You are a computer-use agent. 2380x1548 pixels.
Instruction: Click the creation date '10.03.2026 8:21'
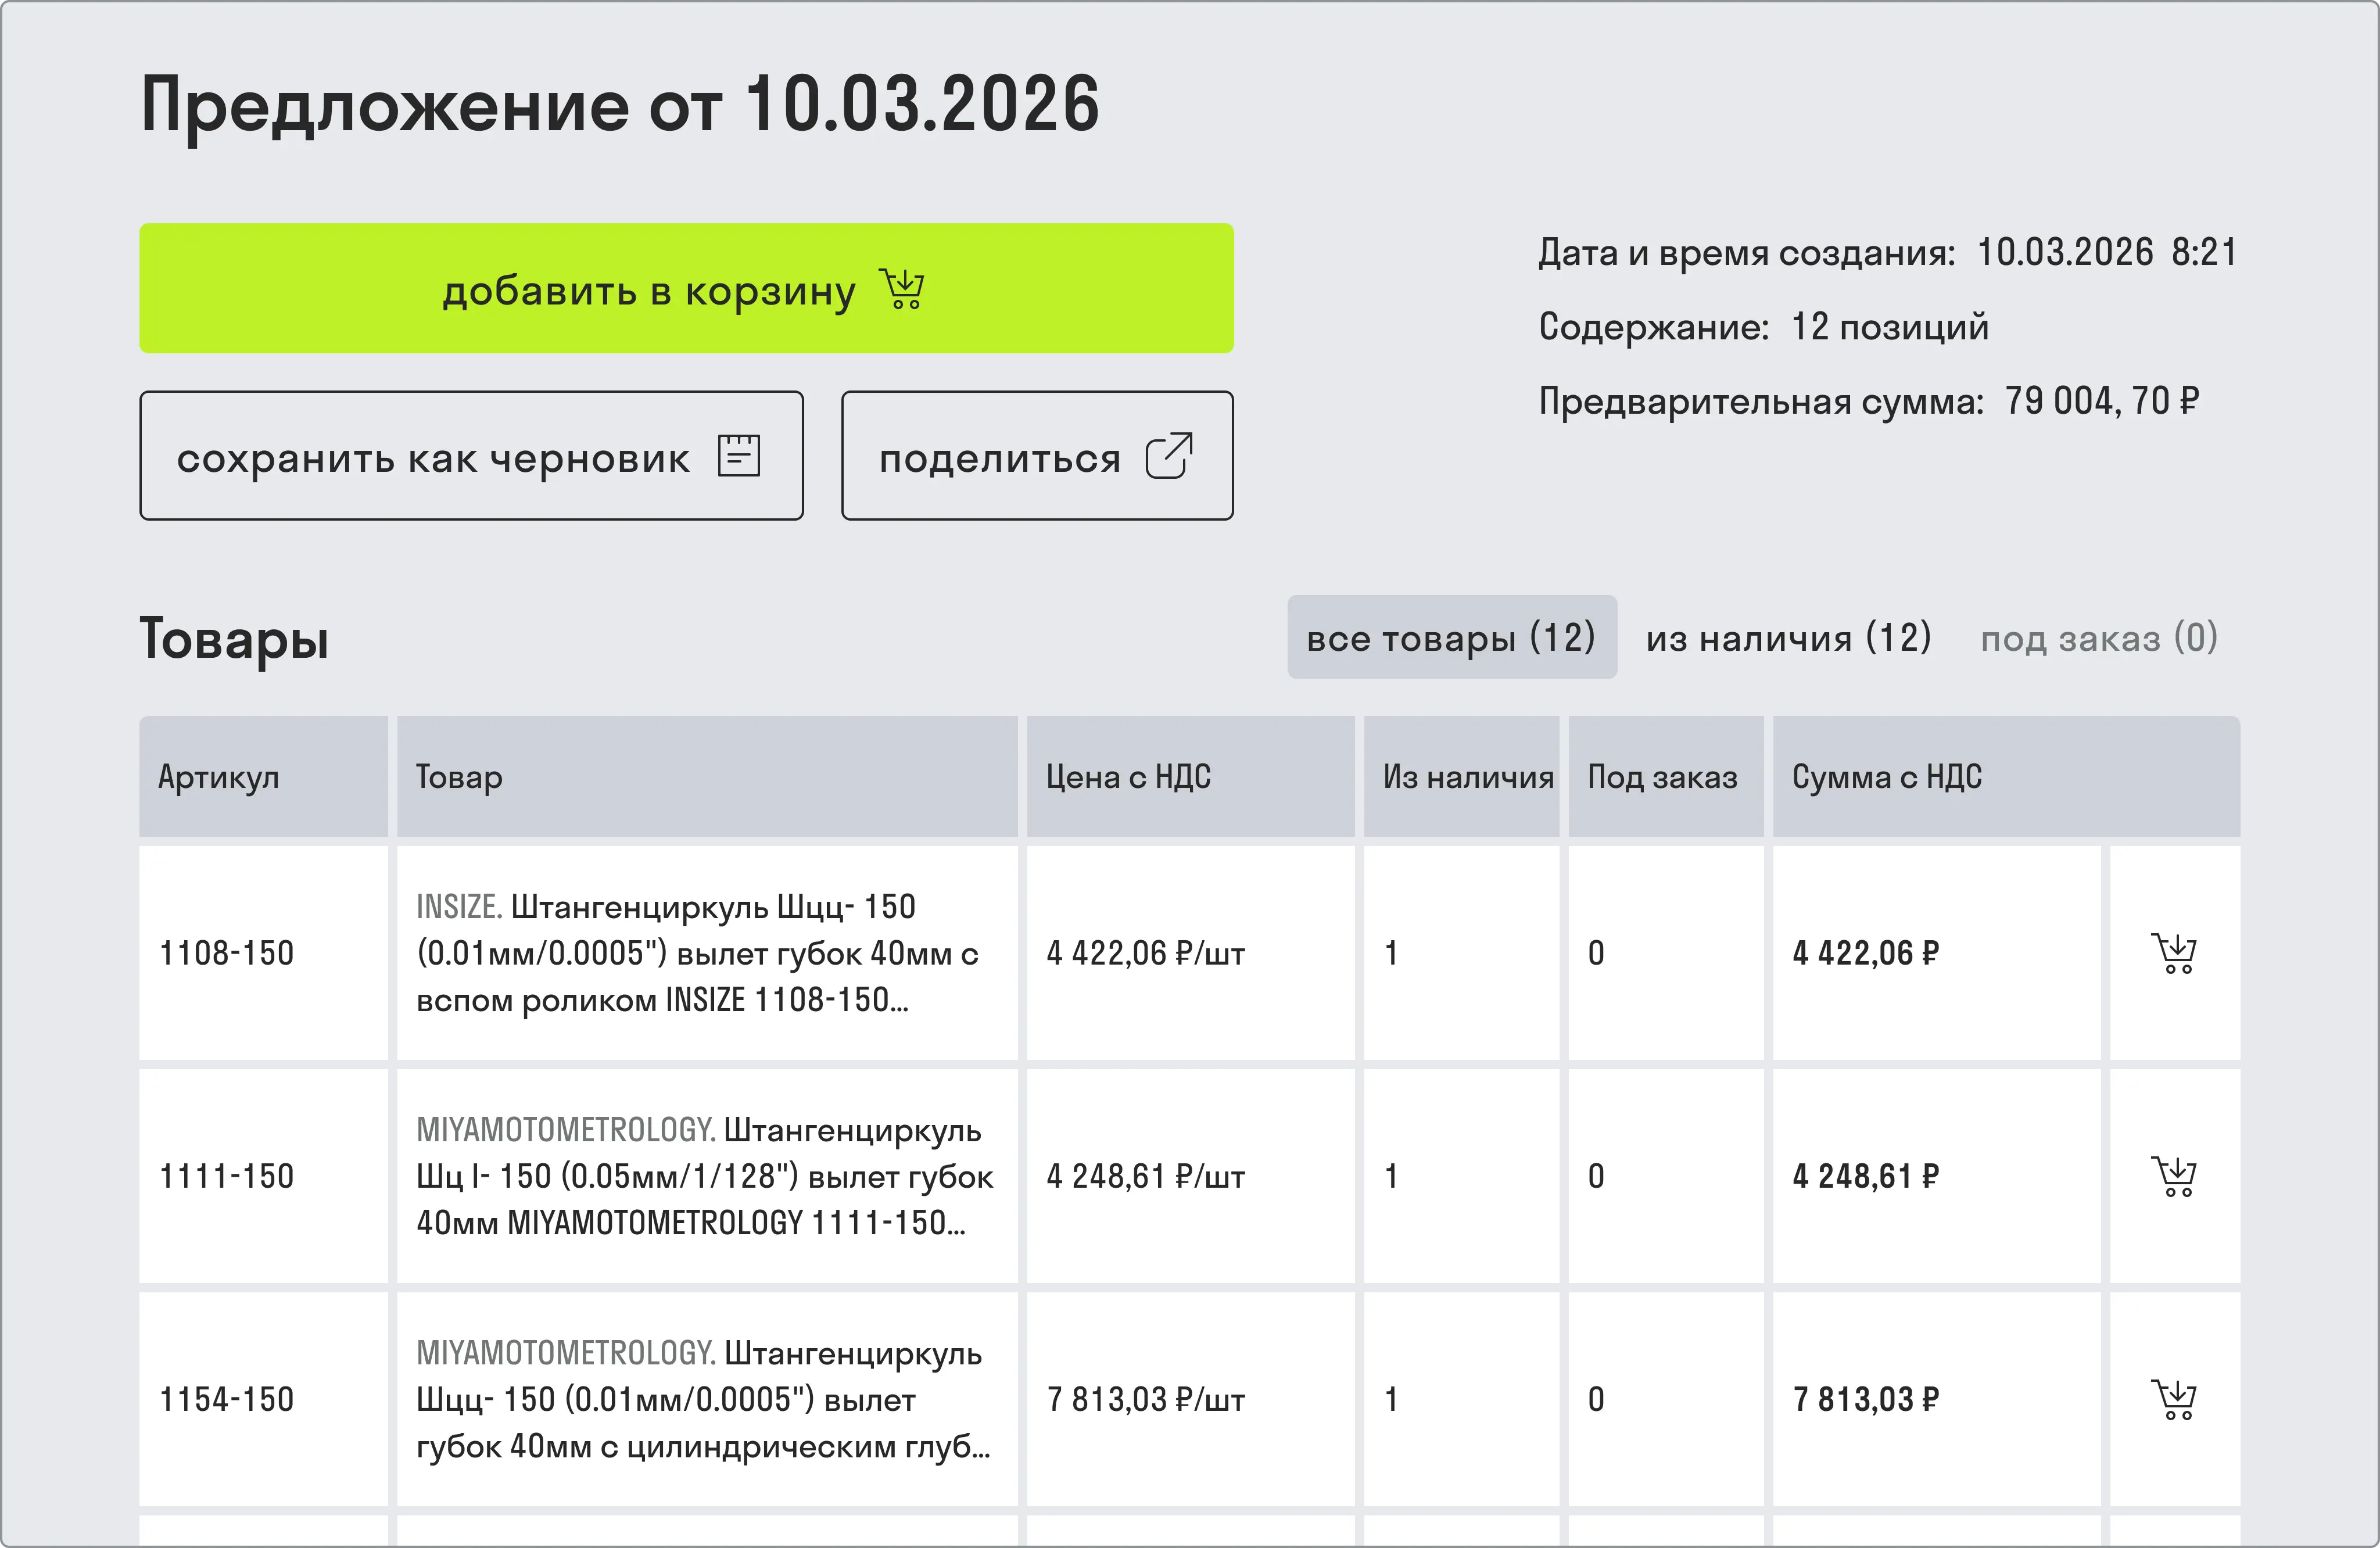pyautogui.click(x=2107, y=252)
